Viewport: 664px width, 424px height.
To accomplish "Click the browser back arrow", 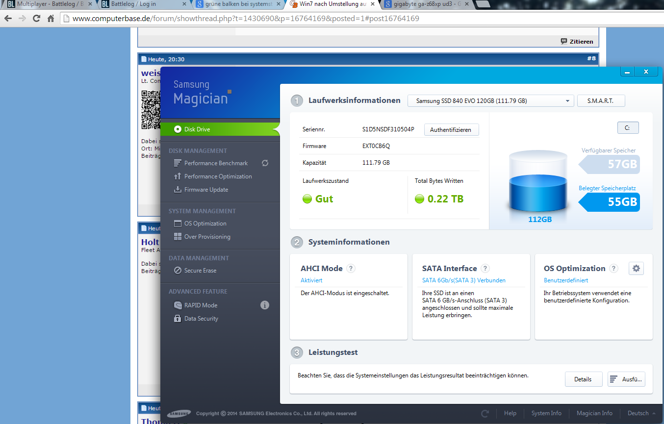I will tap(8, 19).
